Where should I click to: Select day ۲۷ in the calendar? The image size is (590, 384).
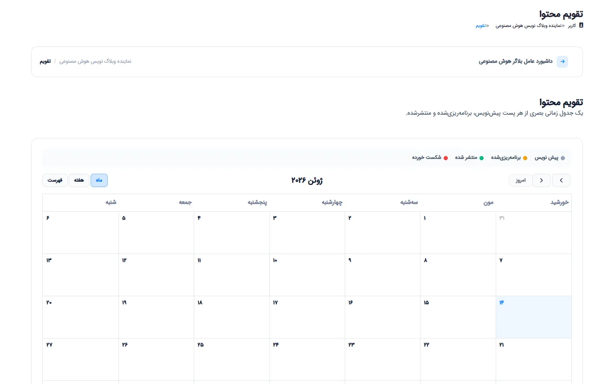point(80,359)
